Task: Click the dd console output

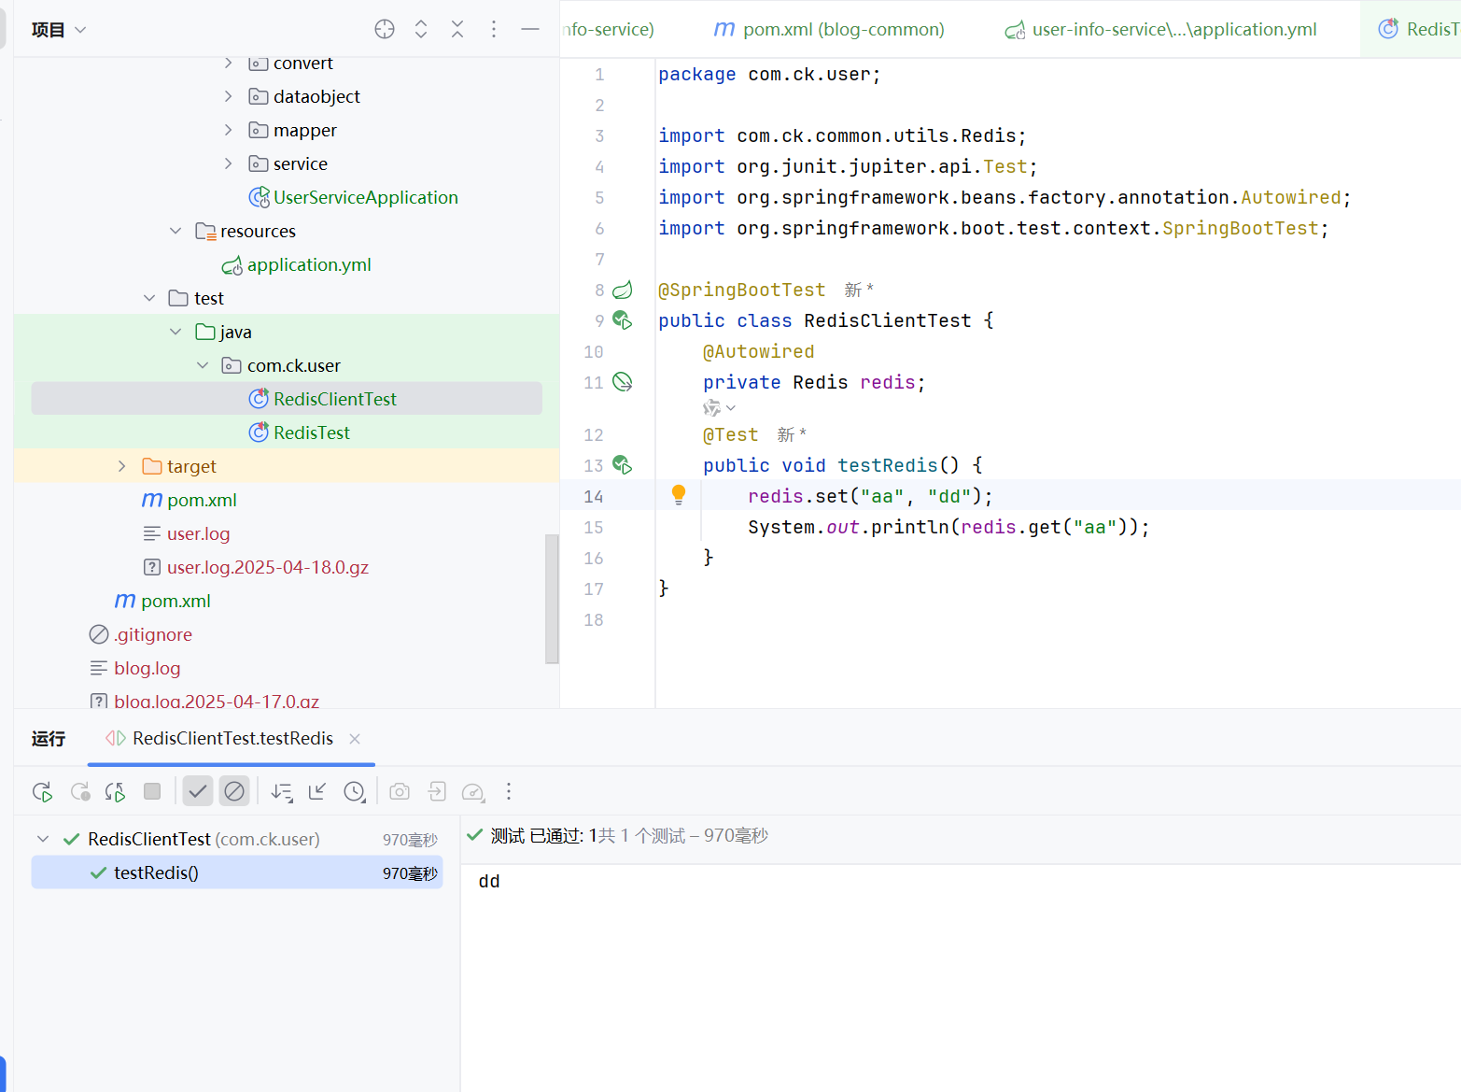Action: (489, 881)
